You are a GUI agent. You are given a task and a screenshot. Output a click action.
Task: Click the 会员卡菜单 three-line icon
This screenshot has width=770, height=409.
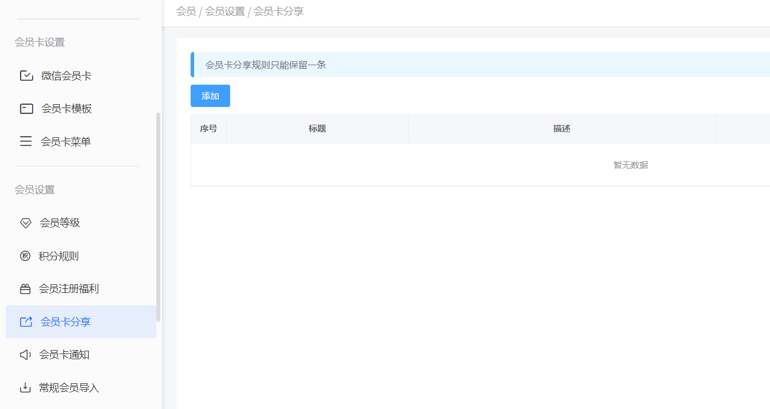(26, 141)
